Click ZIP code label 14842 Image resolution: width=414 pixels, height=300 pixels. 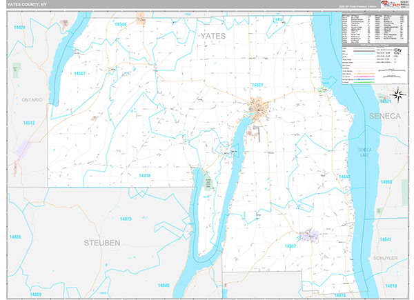(x=344, y=177)
